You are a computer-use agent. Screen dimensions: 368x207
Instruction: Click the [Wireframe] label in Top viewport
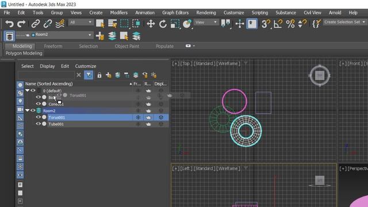(228, 64)
